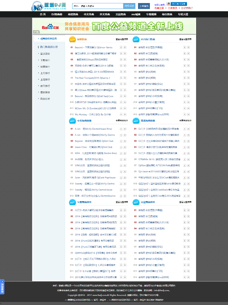
Task: View full chart link for 本月热门歌曲
Action: [185, 39]
